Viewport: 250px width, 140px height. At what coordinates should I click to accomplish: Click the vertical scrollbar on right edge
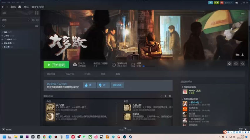[x=249, y=17]
